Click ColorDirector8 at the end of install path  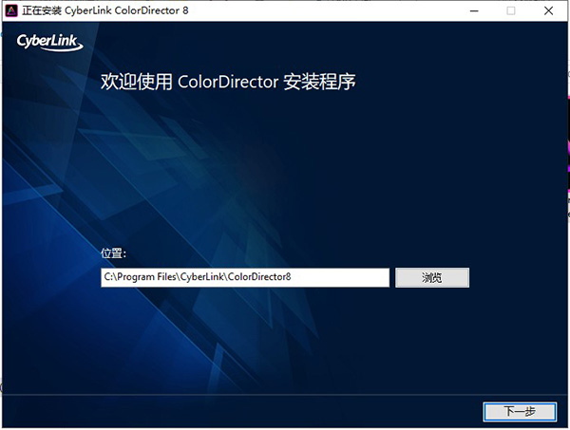pyautogui.click(x=272, y=277)
